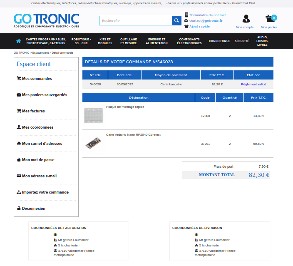
Task: Open Mes commandes in sidebar
Action: pyautogui.click(x=37, y=79)
